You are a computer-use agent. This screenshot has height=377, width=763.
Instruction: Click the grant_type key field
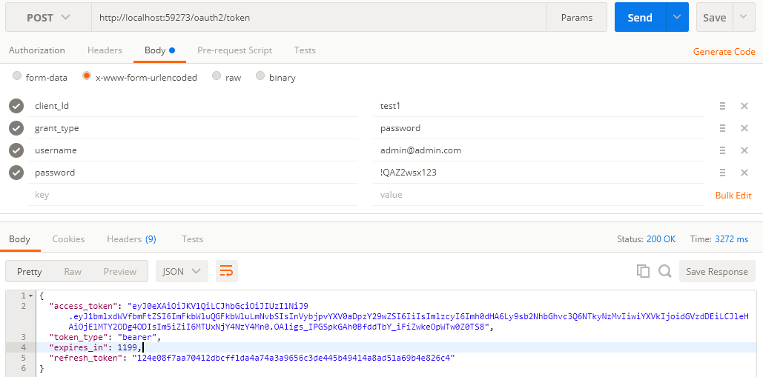pyautogui.click(x=193, y=128)
